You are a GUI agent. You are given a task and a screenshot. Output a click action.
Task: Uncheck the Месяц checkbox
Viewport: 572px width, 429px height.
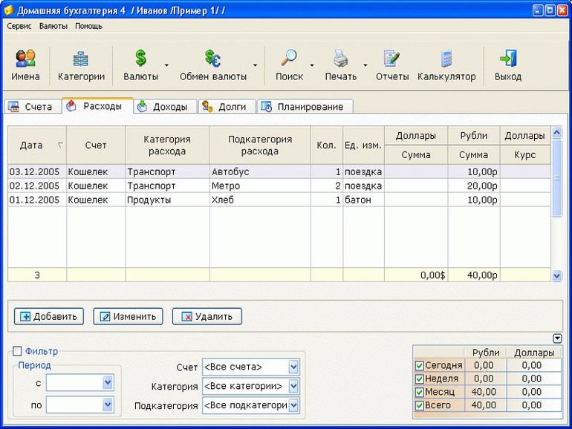point(420,392)
